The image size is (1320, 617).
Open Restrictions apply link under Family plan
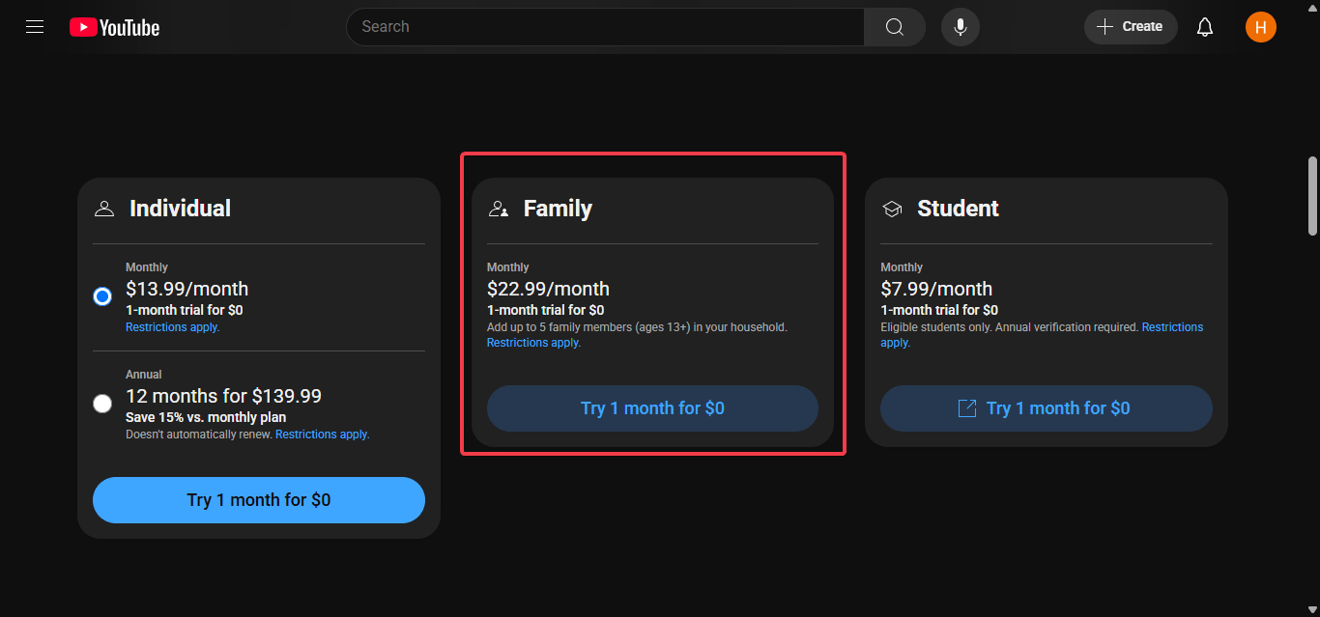533,343
